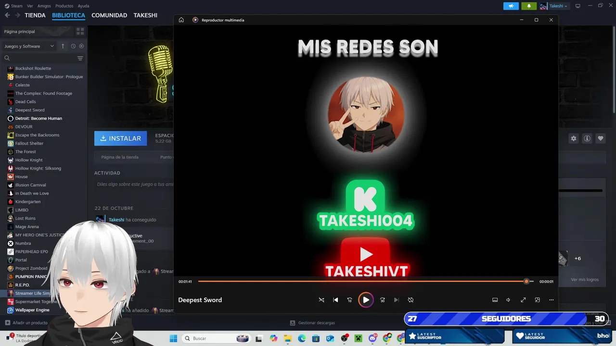Filter library by recent activity clock

(x=73, y=46)
